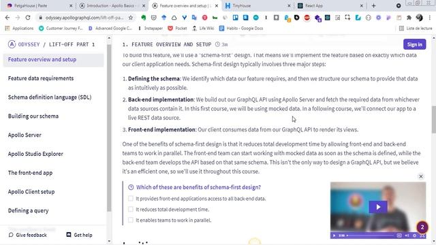Open the Building our schema lesson
Viewport: 436px width, 245px height.
coord(33,116)
